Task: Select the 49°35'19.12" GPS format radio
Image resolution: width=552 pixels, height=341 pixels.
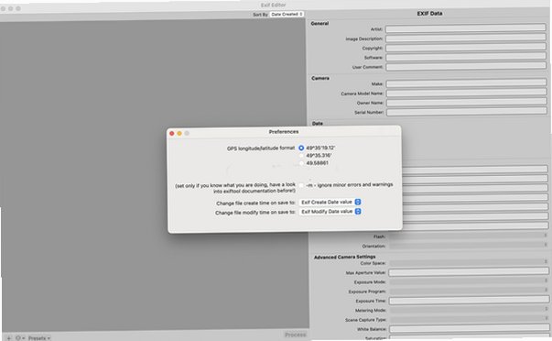Action: [301, 148]
